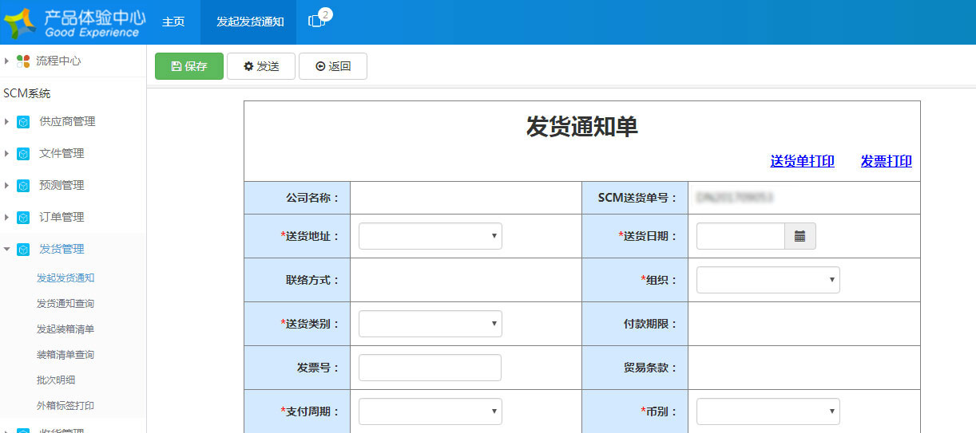This screenshot has width=976, height=433.
Task: Switch to the 发起发货通知 top tab
Action: click(x=250, y=22)
